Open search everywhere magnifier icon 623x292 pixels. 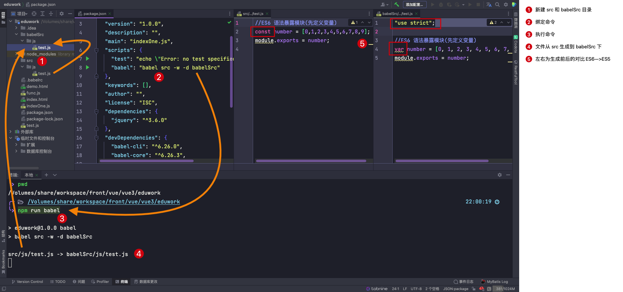click(x=497, y=5)
